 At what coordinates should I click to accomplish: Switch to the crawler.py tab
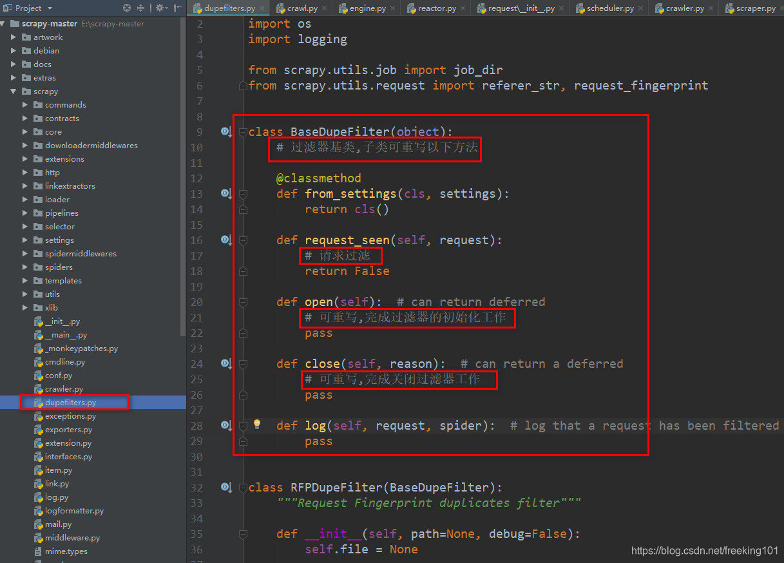(x=685, y=8)
